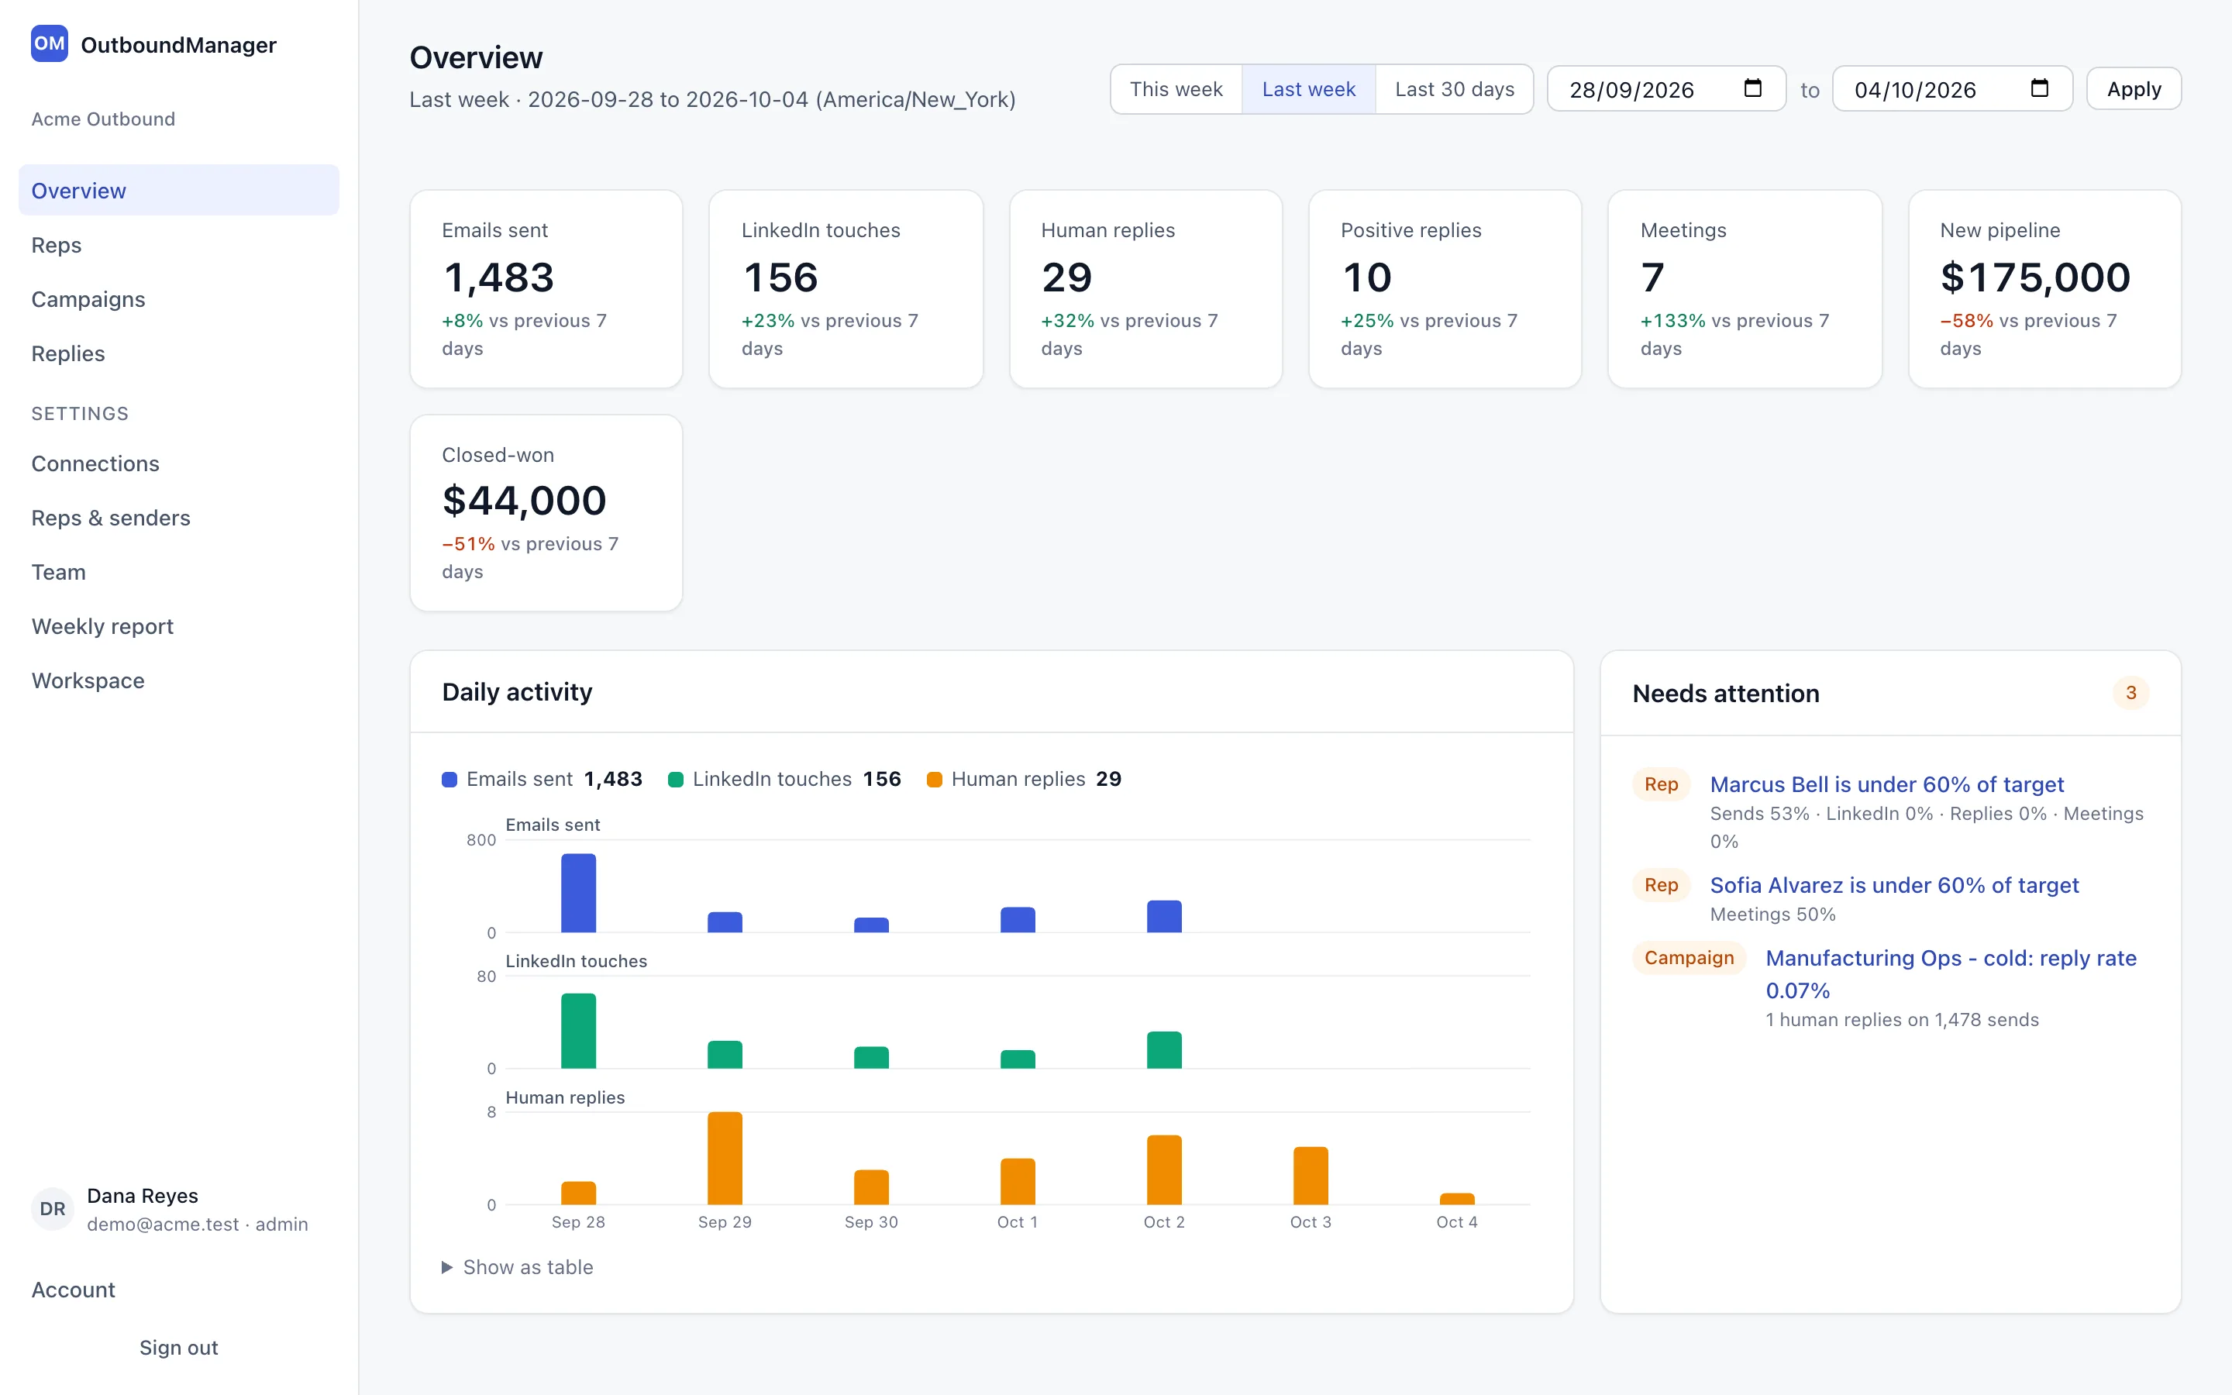Select the Last 30 days range
2232x1395 pixels.
(x=1455, y=89)
